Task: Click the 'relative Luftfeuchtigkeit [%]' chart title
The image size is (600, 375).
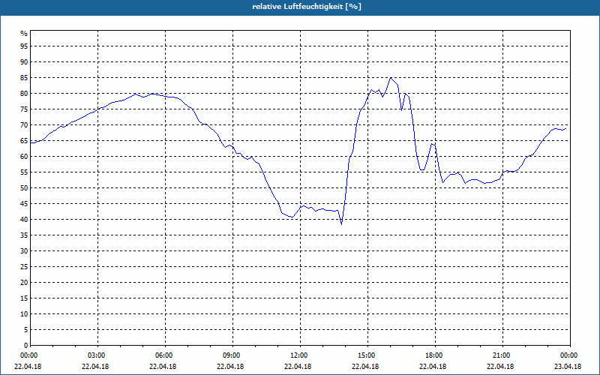Action: click(x=307, y=7)
